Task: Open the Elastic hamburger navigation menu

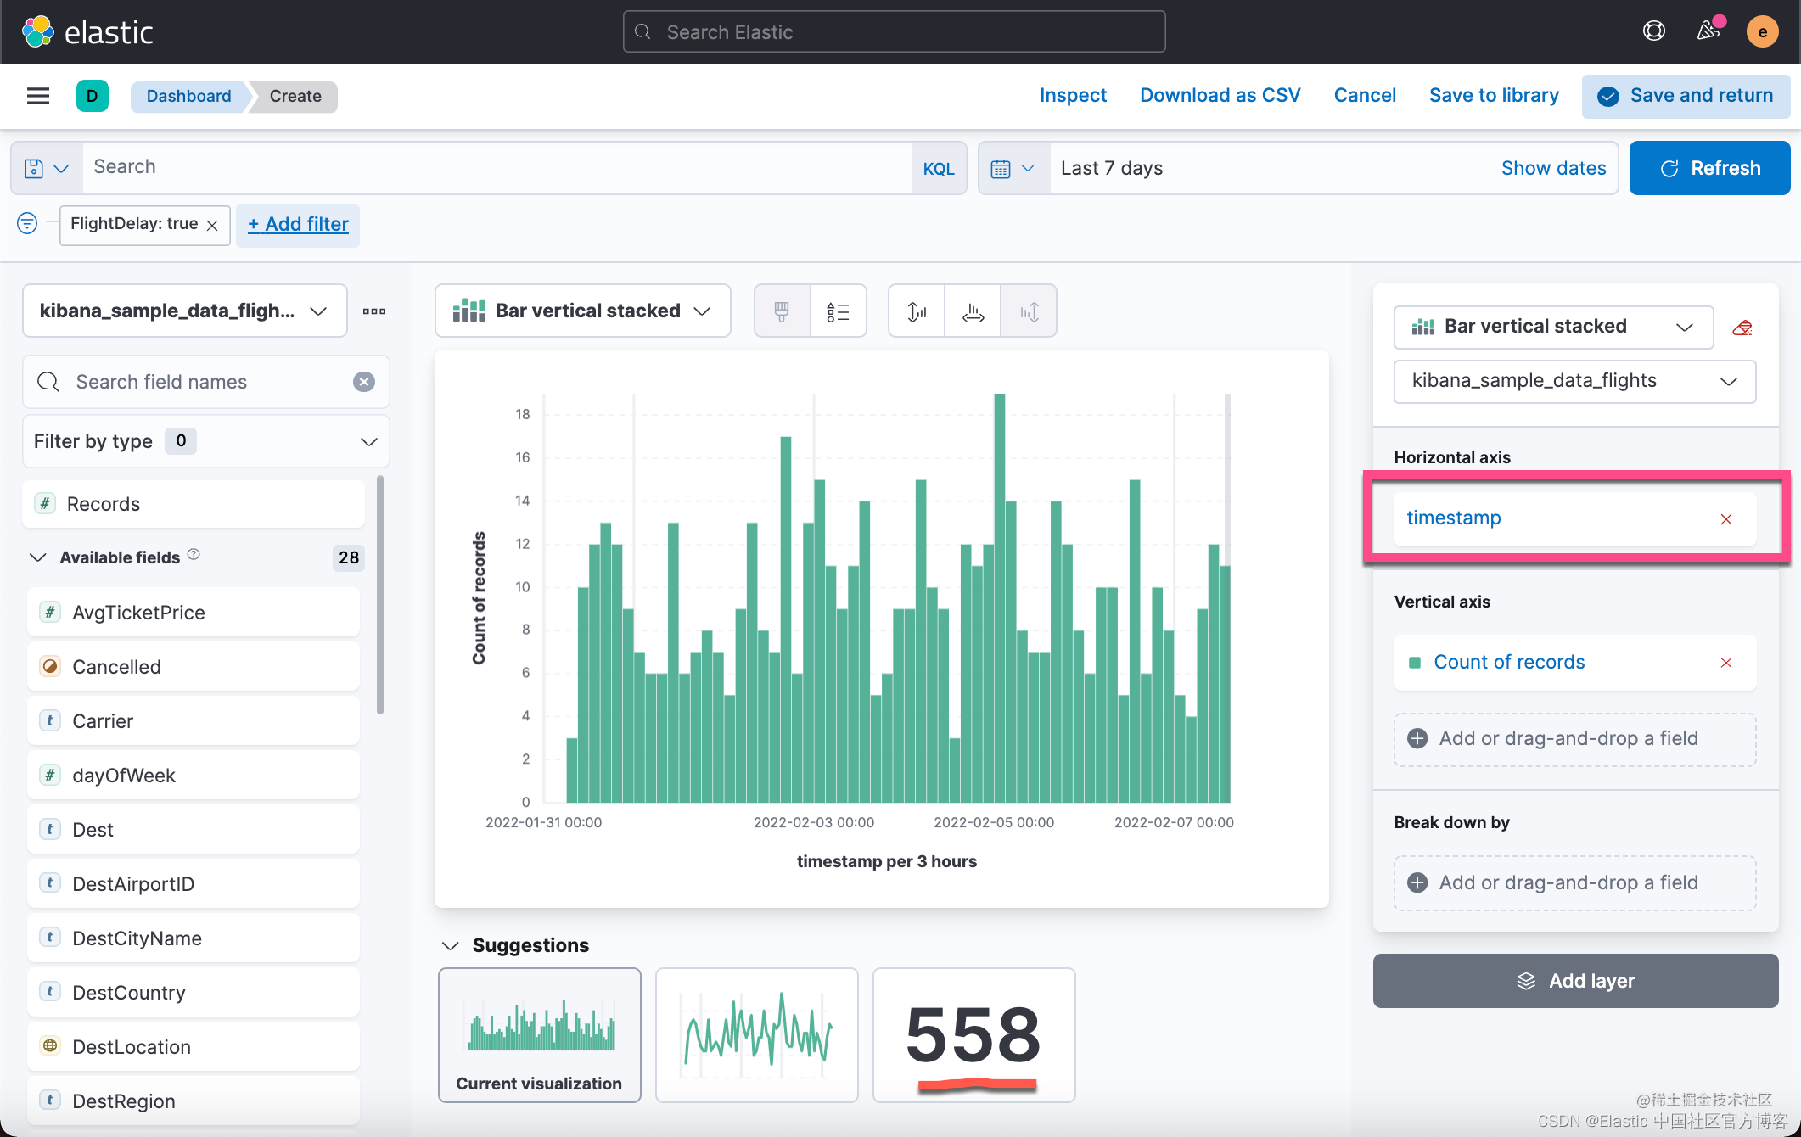Action: [x=37, y=96]
